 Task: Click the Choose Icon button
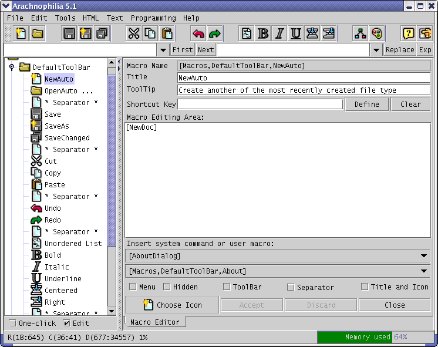172,305
